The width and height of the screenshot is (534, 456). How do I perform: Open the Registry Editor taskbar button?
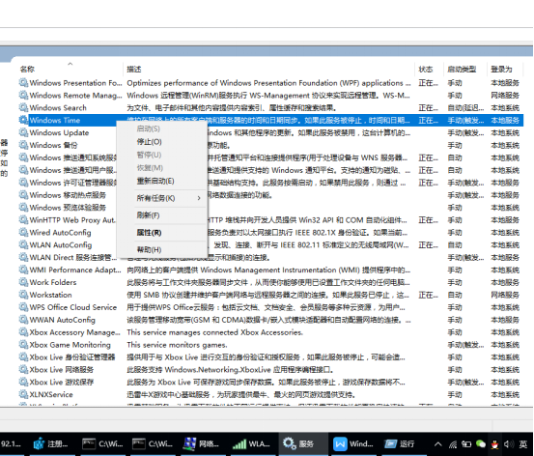tap(52, 443)
